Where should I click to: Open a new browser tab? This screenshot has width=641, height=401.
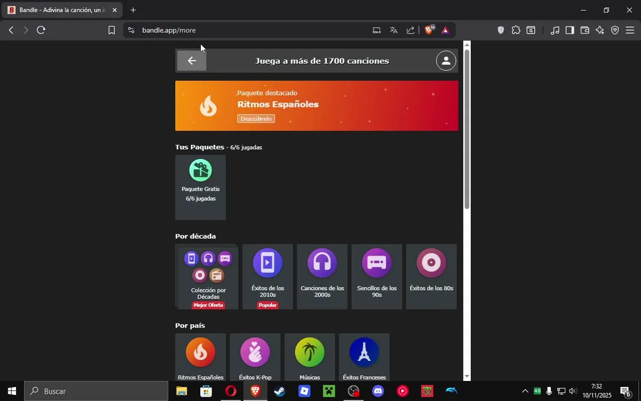[x=133, y=10]
